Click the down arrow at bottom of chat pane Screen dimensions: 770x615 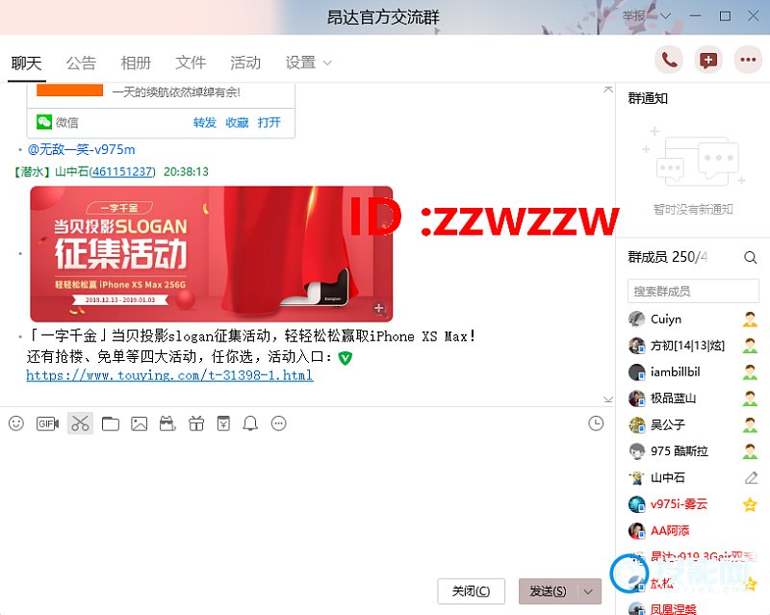(x=608, y=398)
